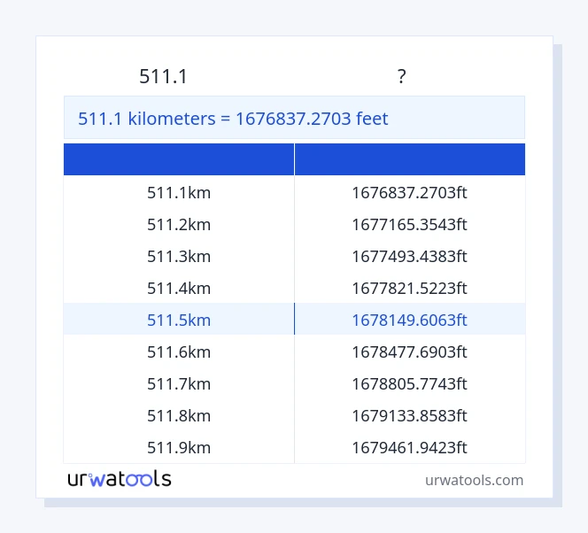Viewport: 588px width, 533px height.
Task: Click the 1677821.5223ft value
Action: coord(409,288)
